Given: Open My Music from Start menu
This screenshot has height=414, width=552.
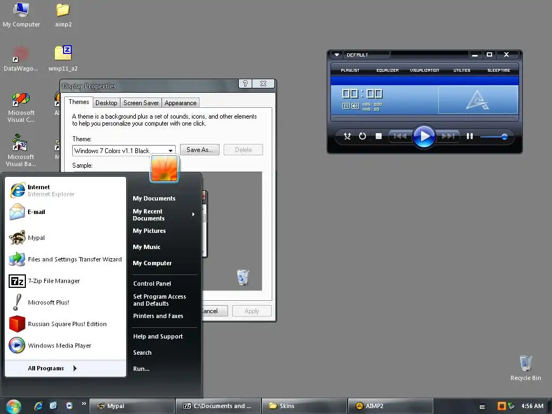Looking at the screenshot, I should [147, 247].
